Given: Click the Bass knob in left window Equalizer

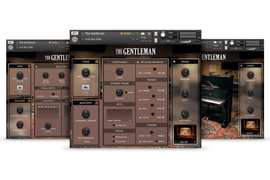Looking at the screenshot, I should click(x=46, y=75).
